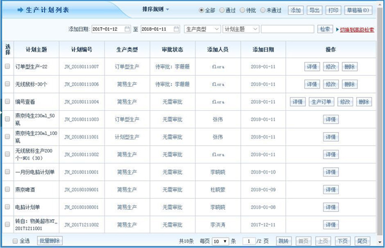Expand the 生产类型 dropdown

(x=202, y=29)
